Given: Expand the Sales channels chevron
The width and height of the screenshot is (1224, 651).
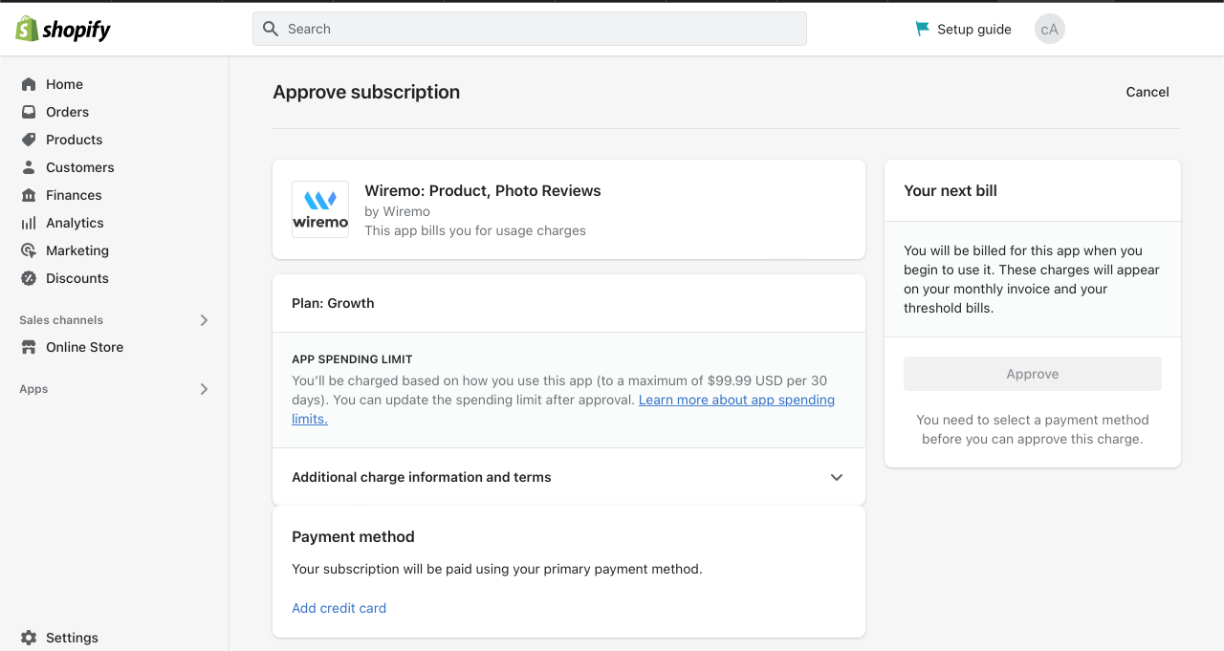Looking at the screenshot, I should coord(204,320).
